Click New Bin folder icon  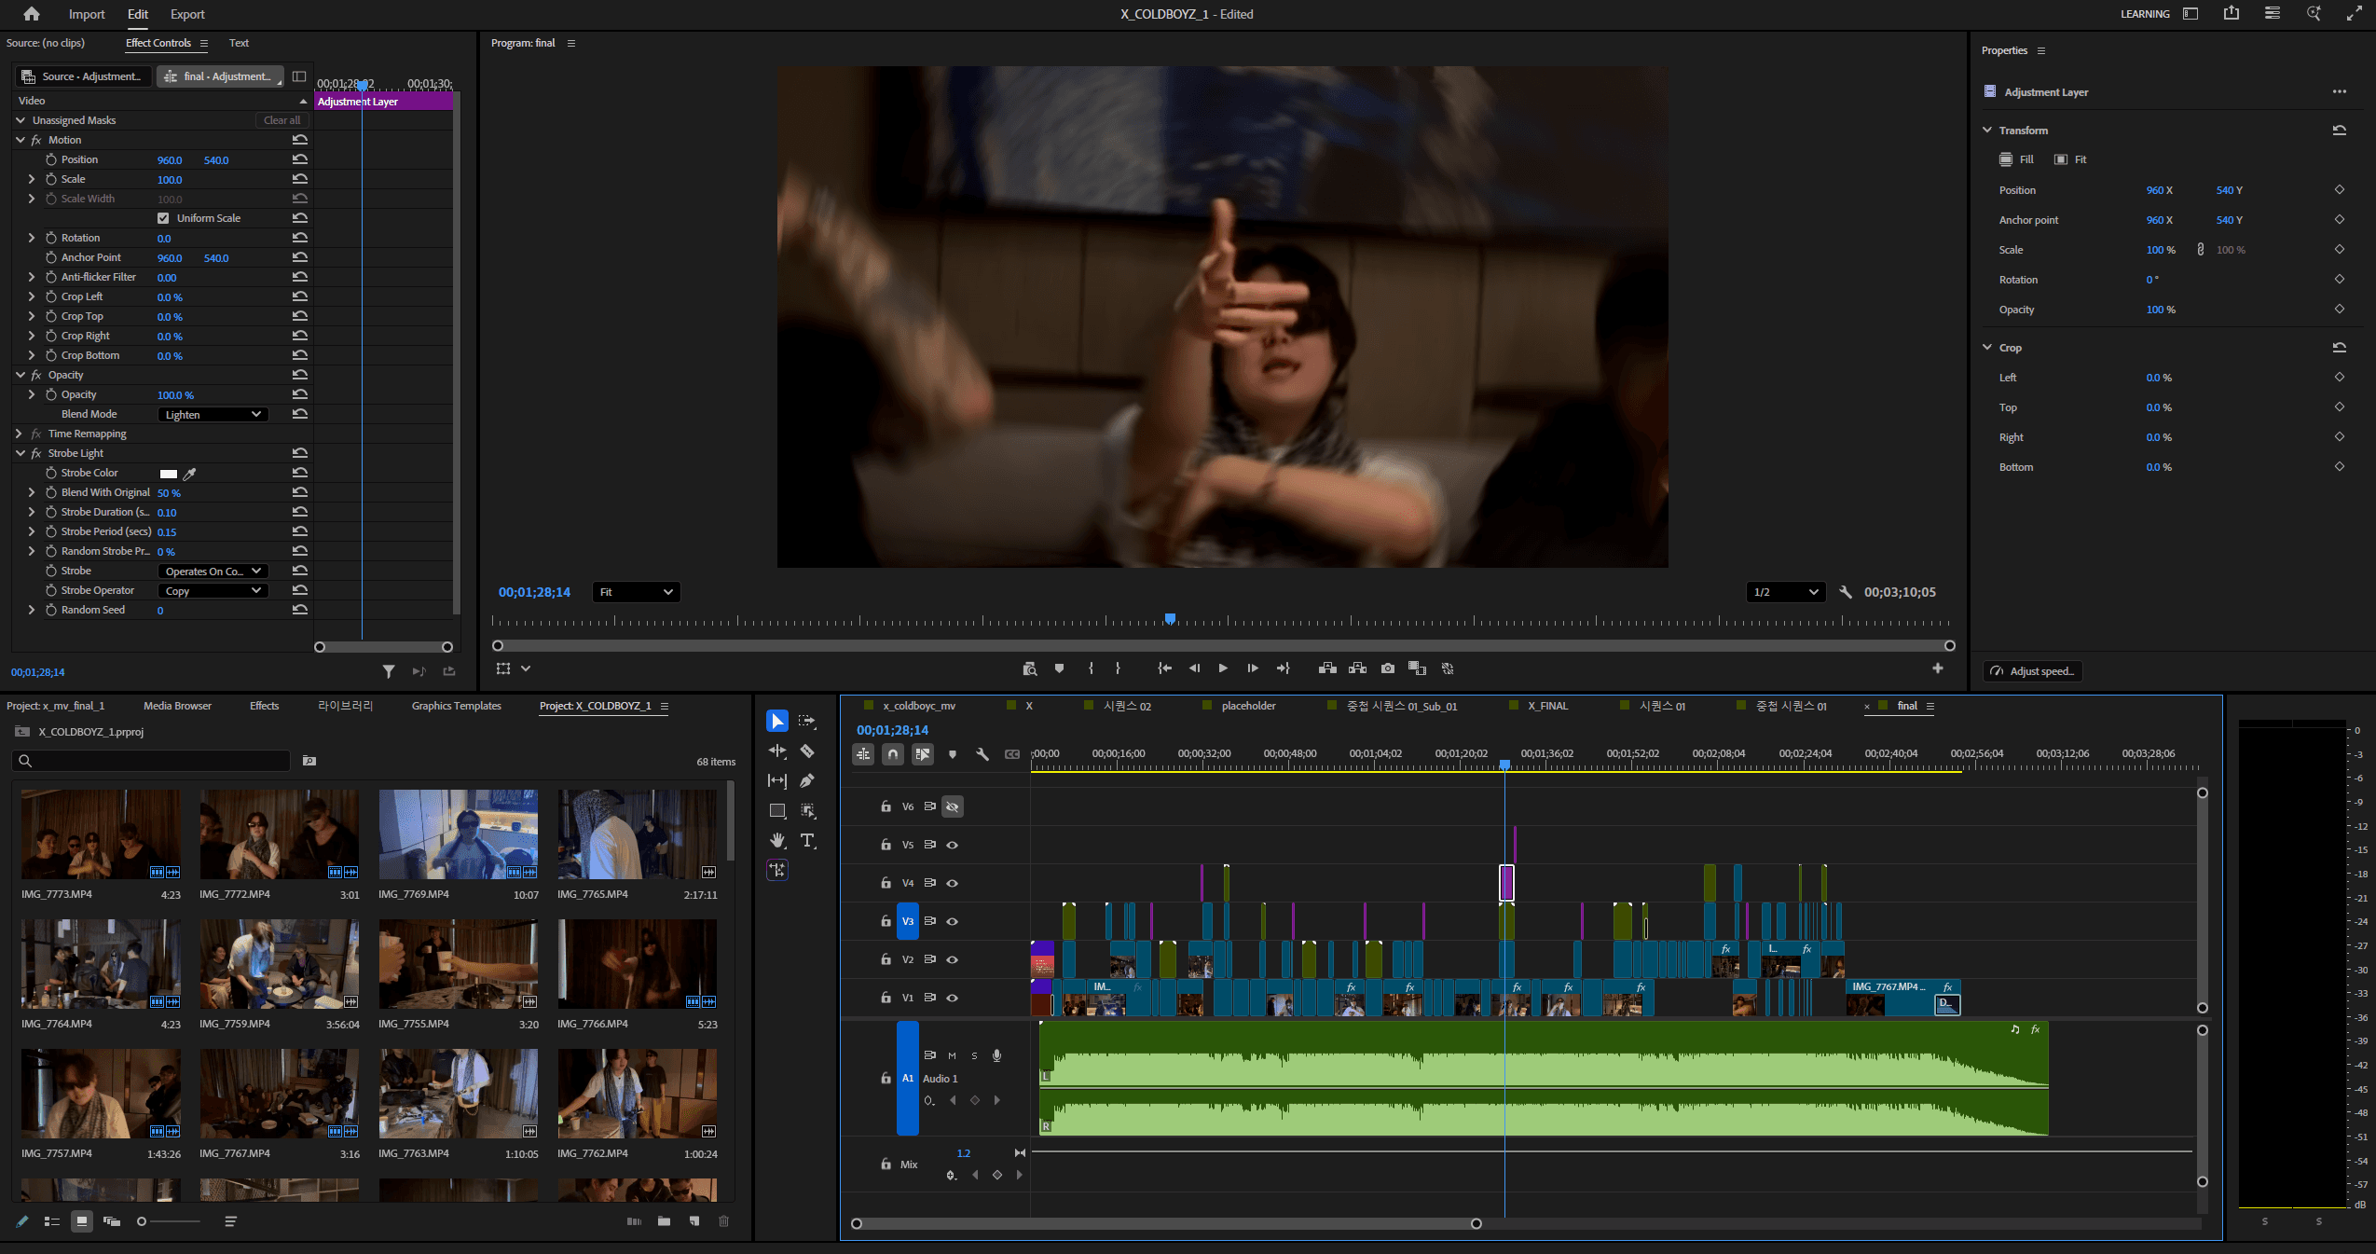pos(664,1221)
